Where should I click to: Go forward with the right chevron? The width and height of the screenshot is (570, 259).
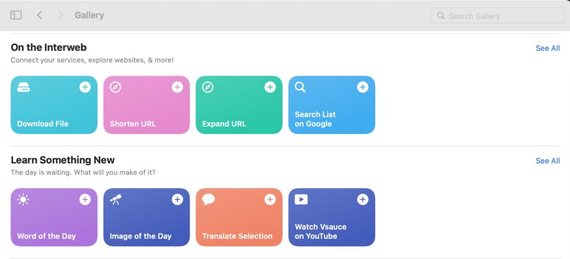[x=61, y=15]
